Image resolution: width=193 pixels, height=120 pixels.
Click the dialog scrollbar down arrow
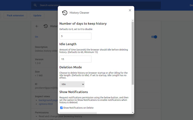[133, 112]
